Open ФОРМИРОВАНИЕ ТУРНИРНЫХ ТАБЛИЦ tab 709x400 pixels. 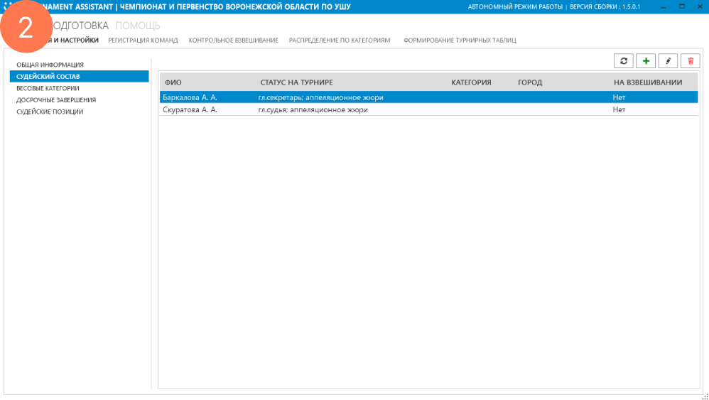[x=460, y=40]
